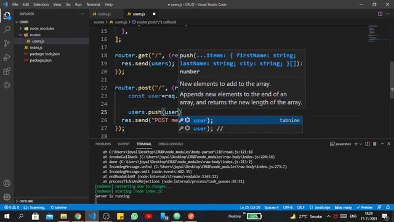Image resolution: width=394 pixels, height=222 pixels.
Task: Click the tabnine status bar item
Action: tap(58, 207)
